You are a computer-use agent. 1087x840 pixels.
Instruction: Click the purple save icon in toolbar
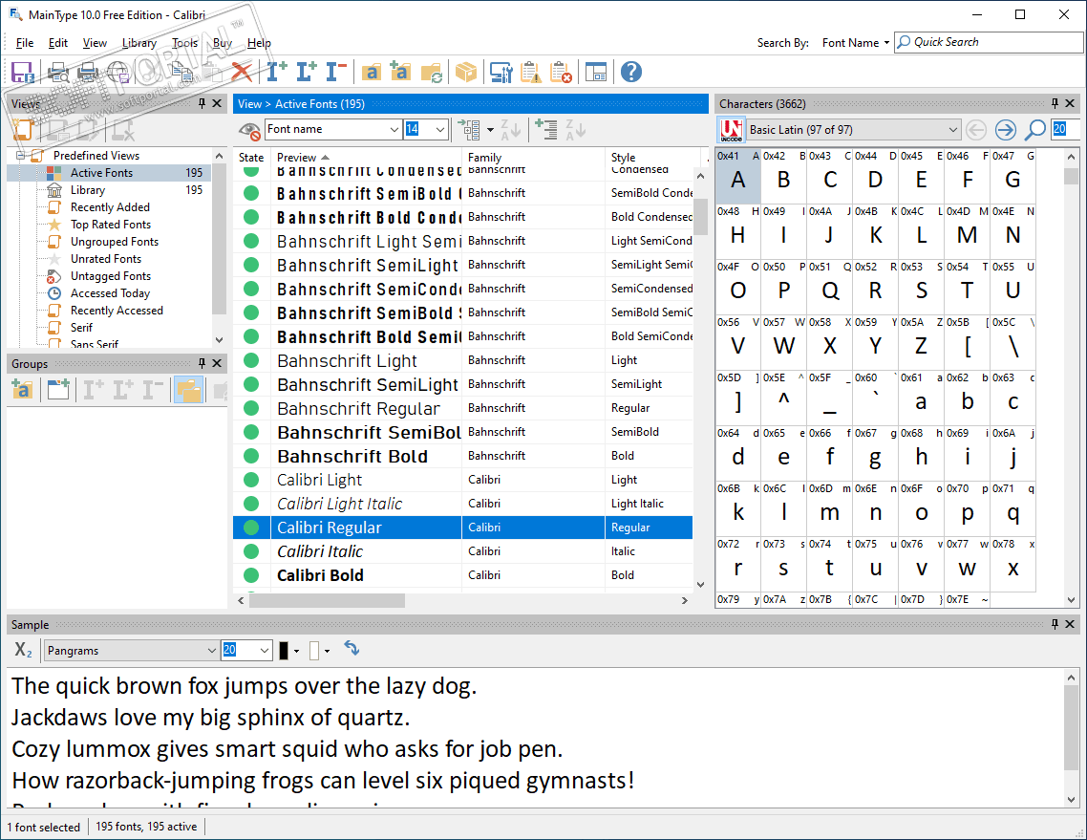pos(22,72)
